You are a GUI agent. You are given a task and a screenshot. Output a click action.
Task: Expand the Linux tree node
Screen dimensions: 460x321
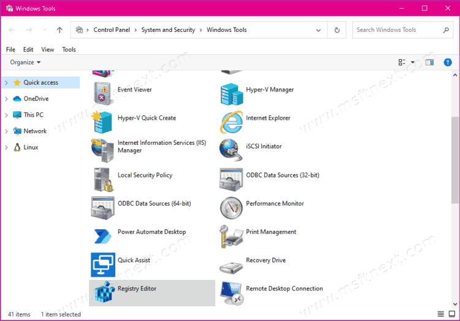point(7,147)
